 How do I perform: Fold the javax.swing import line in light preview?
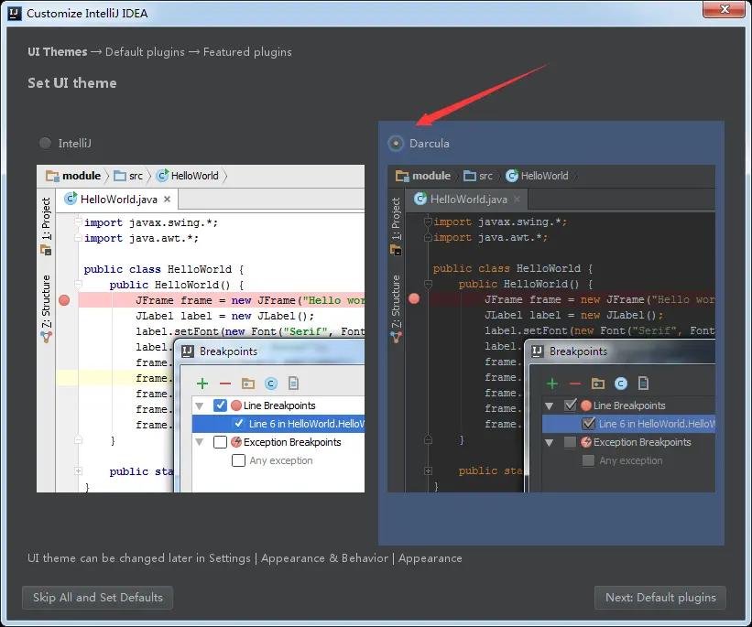(x=78, y=222)
